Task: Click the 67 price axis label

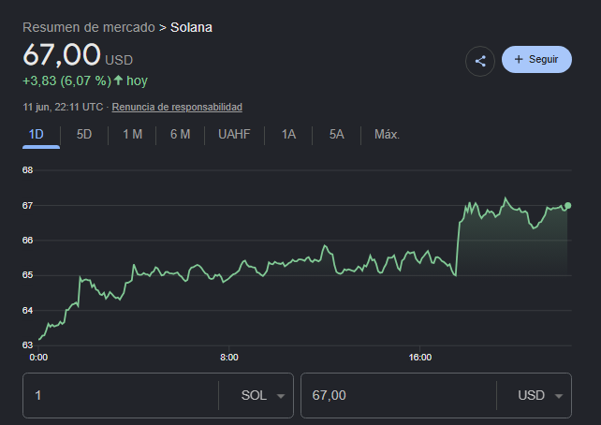Action: [x=27, y=206]
